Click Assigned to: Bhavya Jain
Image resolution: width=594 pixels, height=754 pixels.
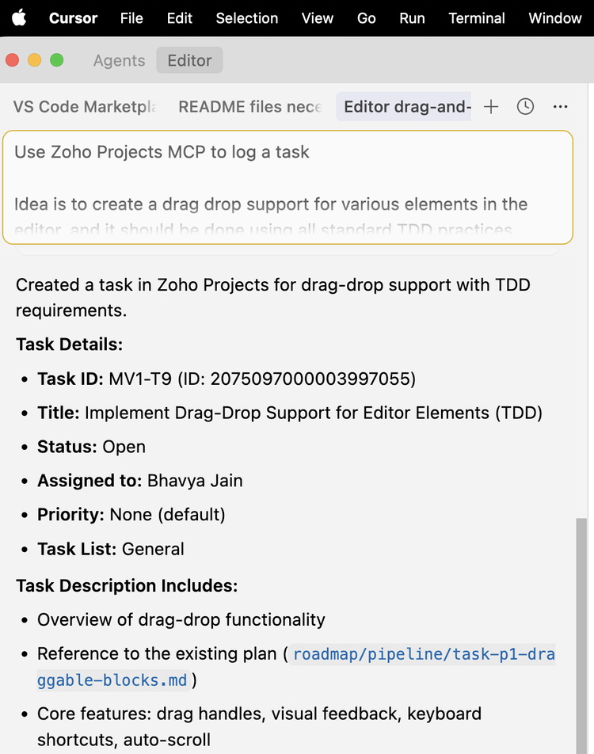coord(140,481)
